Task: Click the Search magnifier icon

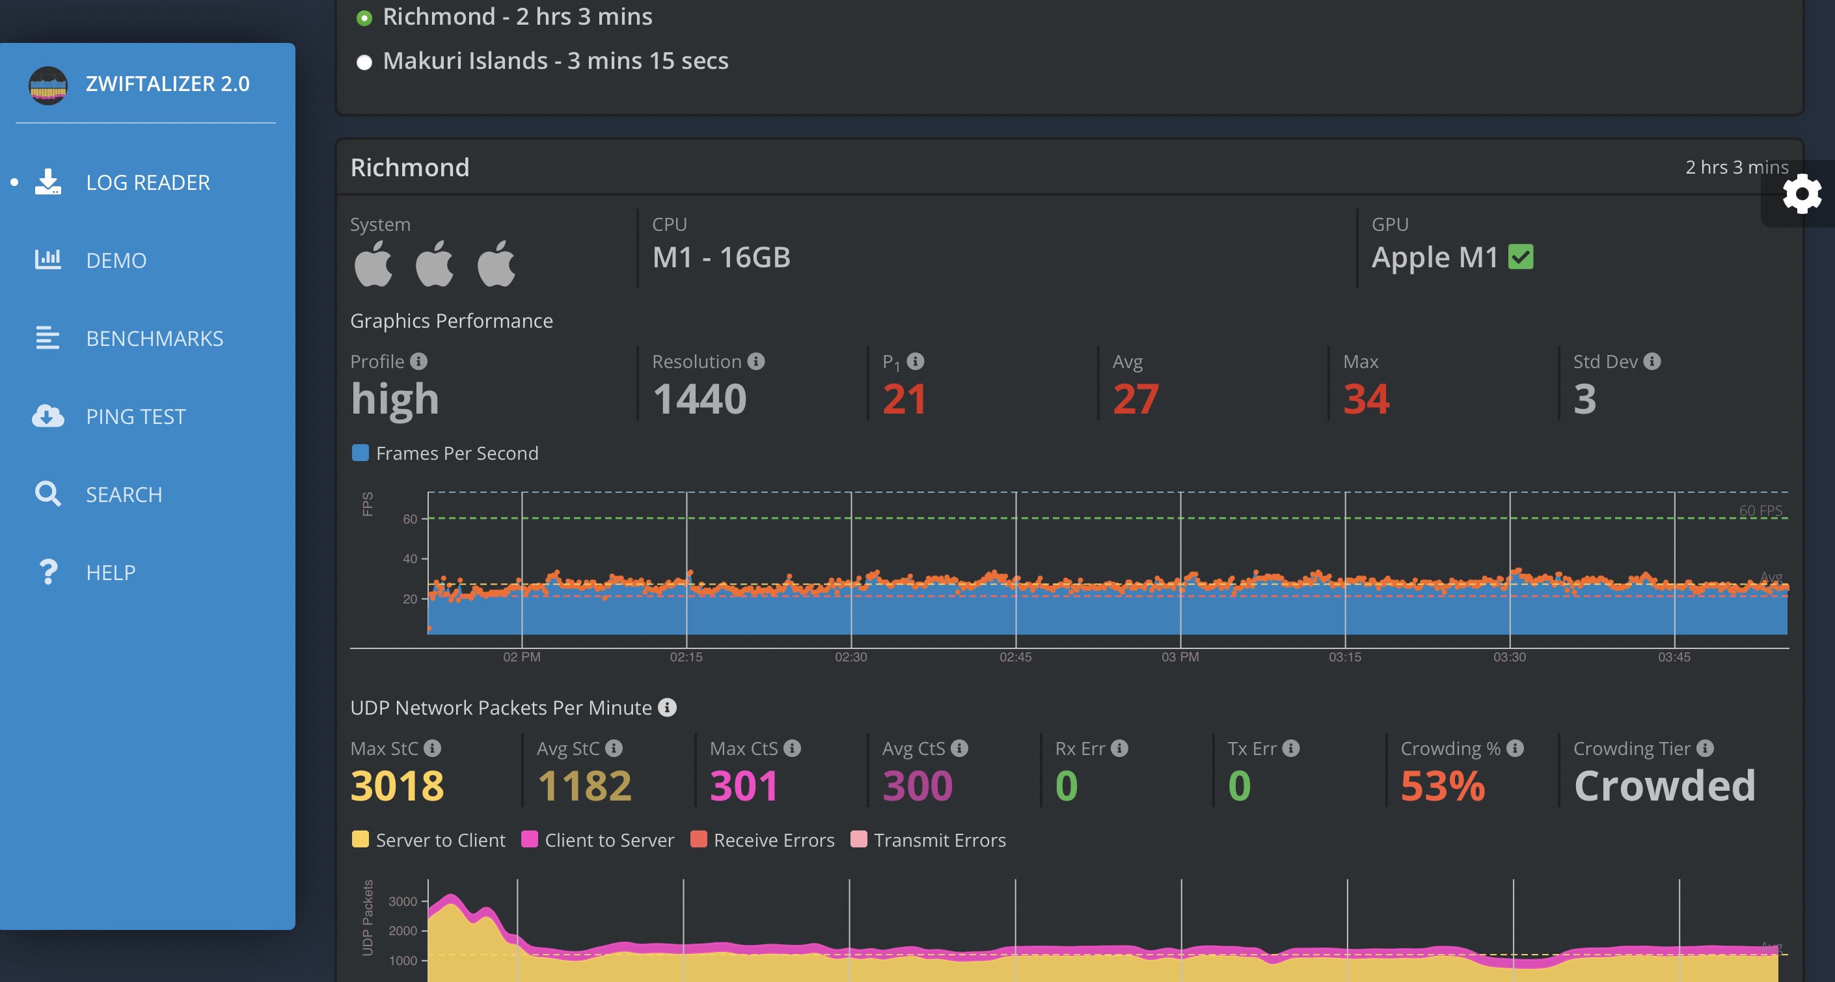Action: click(48, 494)
